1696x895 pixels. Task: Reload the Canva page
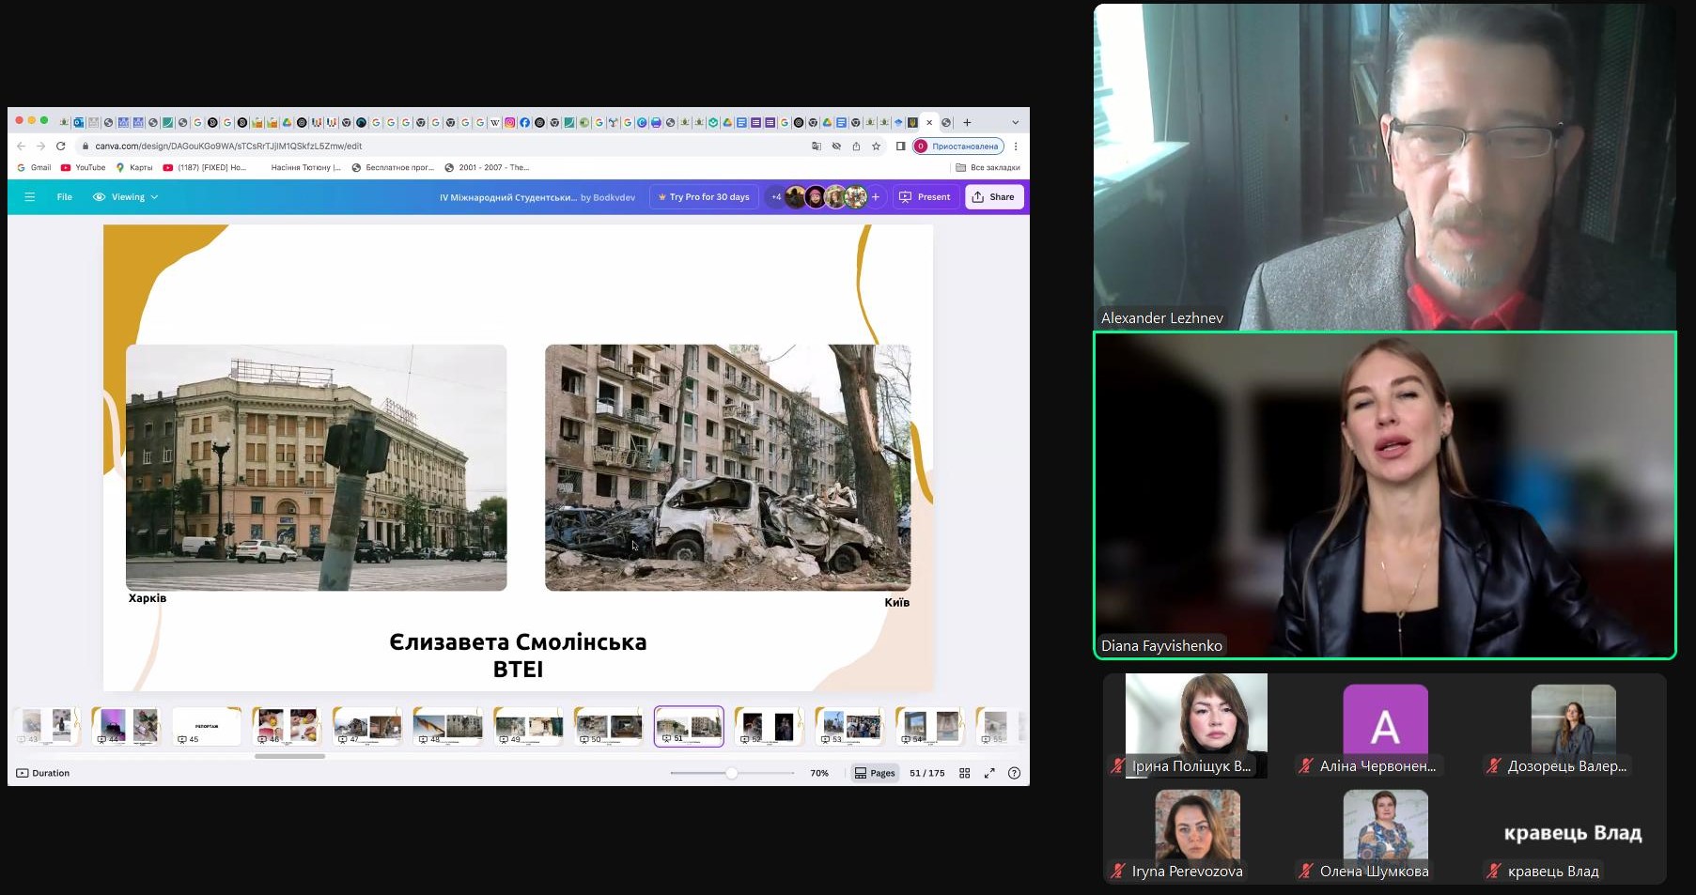[x=61, y=147]
